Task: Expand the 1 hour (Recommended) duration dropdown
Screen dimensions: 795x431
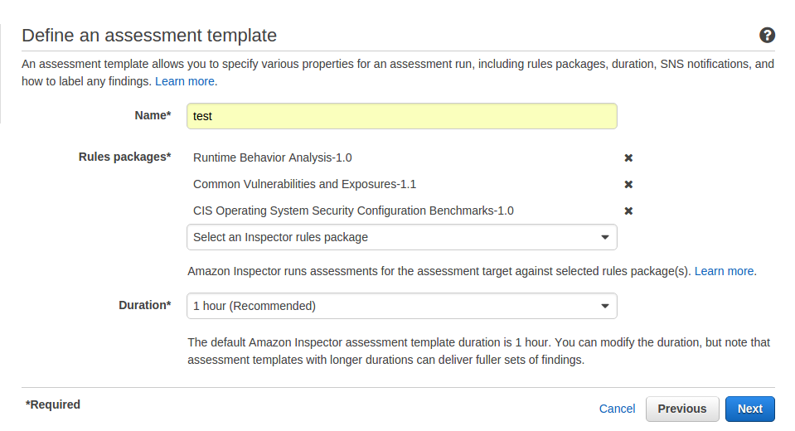Action: coord(401,307)
